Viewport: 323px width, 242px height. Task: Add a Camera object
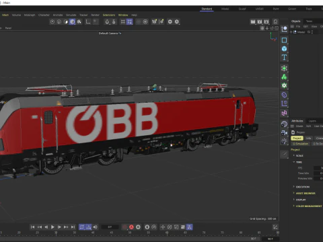[284, 133]
